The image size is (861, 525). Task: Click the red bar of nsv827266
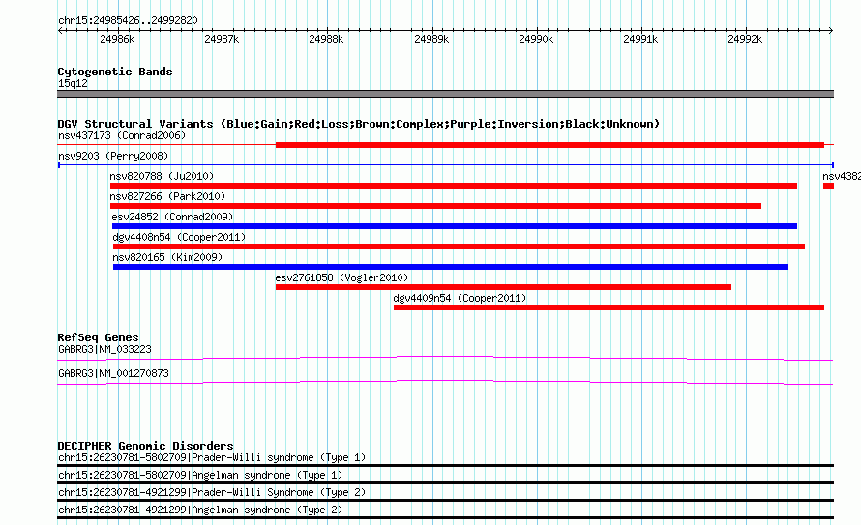coord(435,206)
